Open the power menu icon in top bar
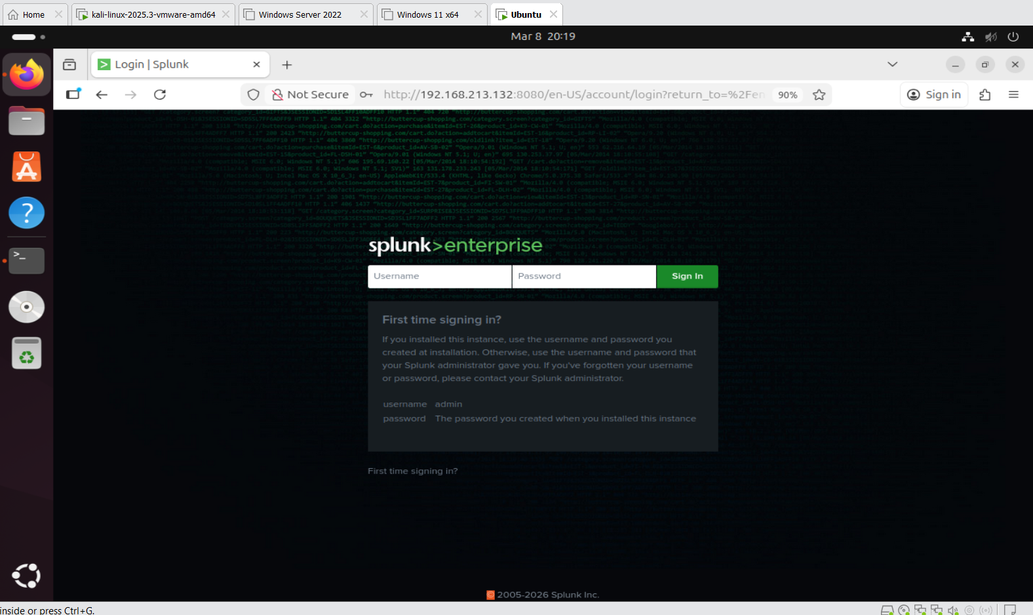The image size is (1033, 615). pos(1013,37)
